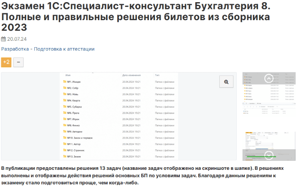Viewport: 297px width, 187px height.
Task: Click the №3. Новь row text
Action: [x=73, y=94]
